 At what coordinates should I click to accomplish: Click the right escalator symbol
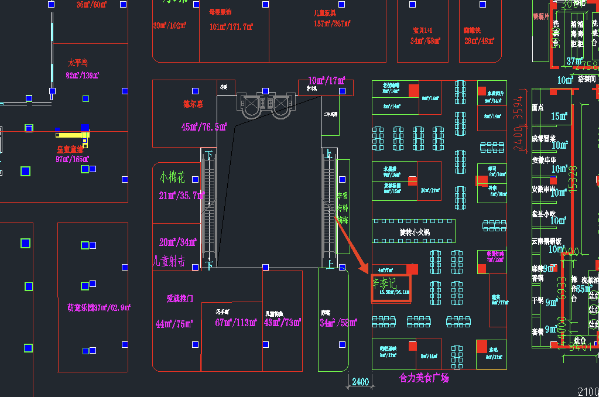point(328,208)
